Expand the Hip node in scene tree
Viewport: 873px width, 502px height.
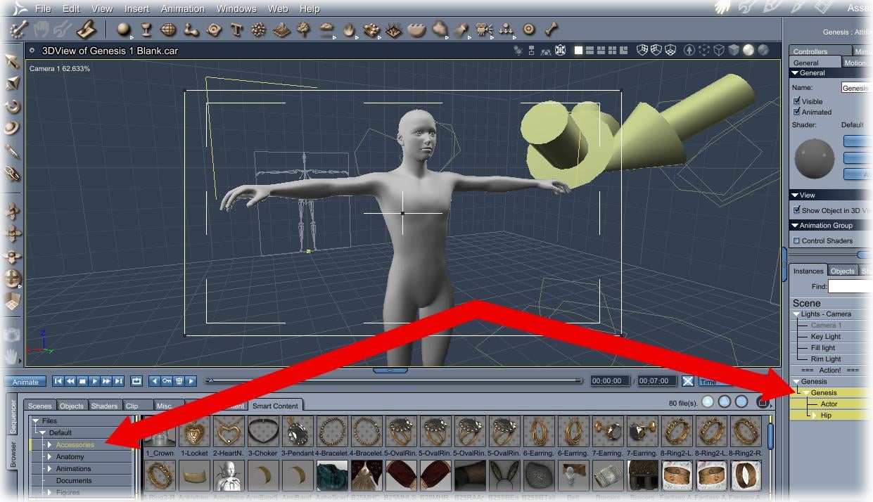tap(815, 416)
